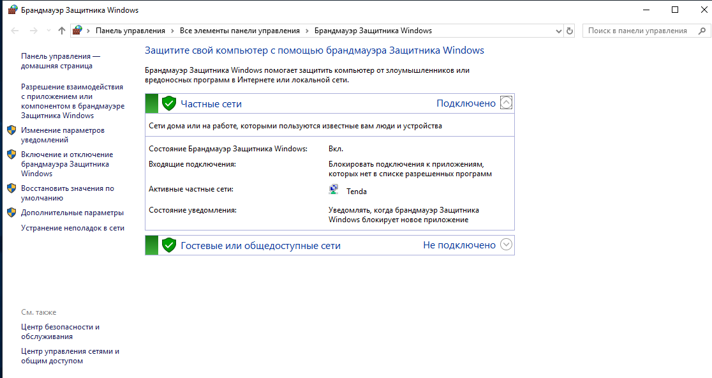Viewport: 712px width, 378px height.
Task: Click 'Входящие подключения:' label
Action: click(193, 164)
